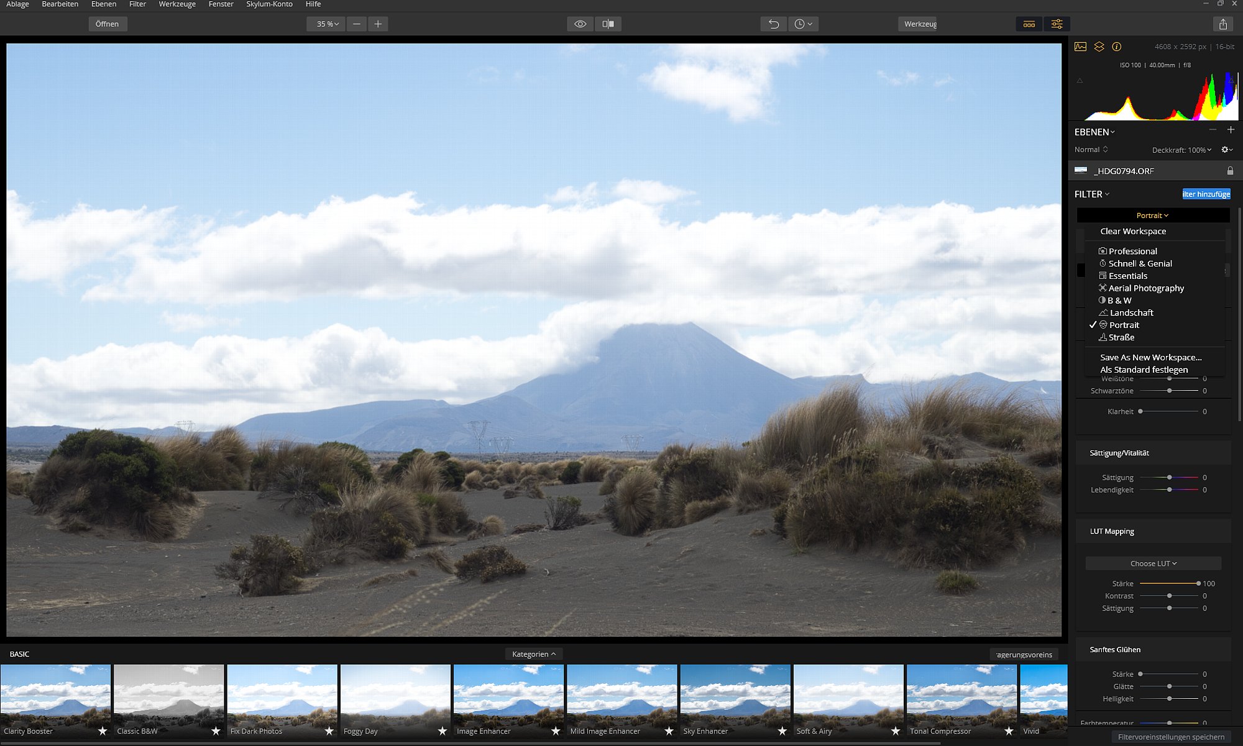The image size is (1243, 746).
Task: Add a new layer with plus icon
Action: coord(1231,130)
